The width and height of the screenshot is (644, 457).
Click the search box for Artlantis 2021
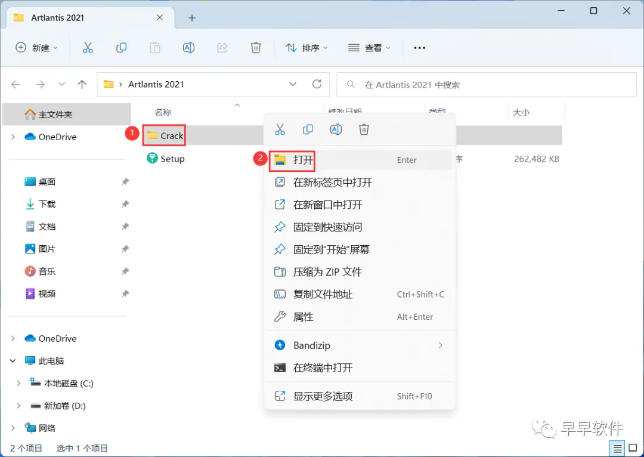point(487,85)
